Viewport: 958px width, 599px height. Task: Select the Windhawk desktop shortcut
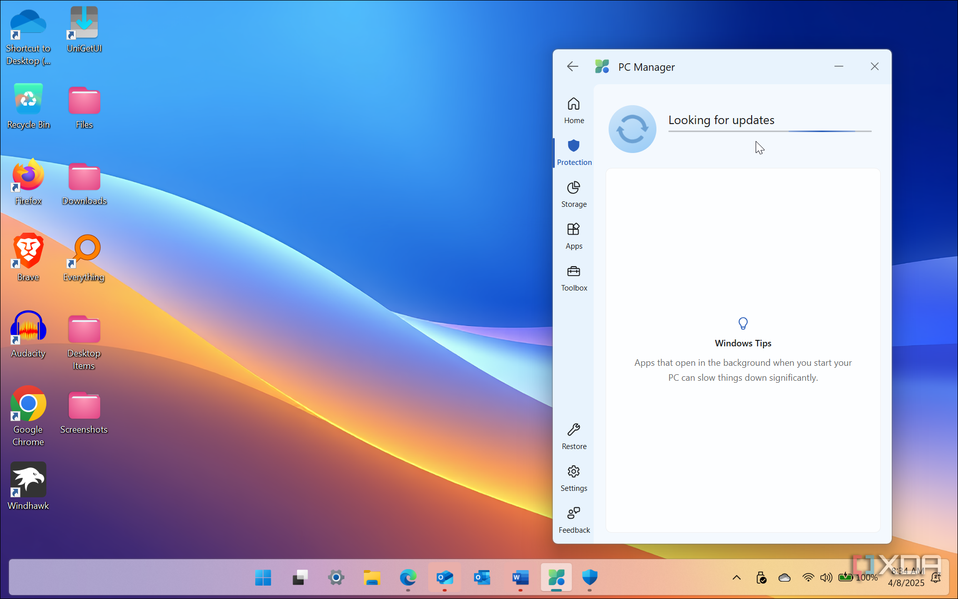(28, 486)
